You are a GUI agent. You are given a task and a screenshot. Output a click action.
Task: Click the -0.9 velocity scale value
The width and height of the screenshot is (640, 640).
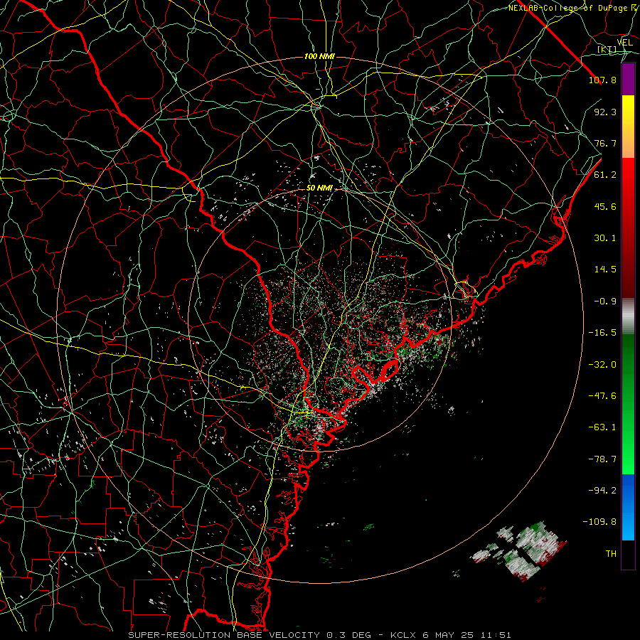[x=605, y=302]
